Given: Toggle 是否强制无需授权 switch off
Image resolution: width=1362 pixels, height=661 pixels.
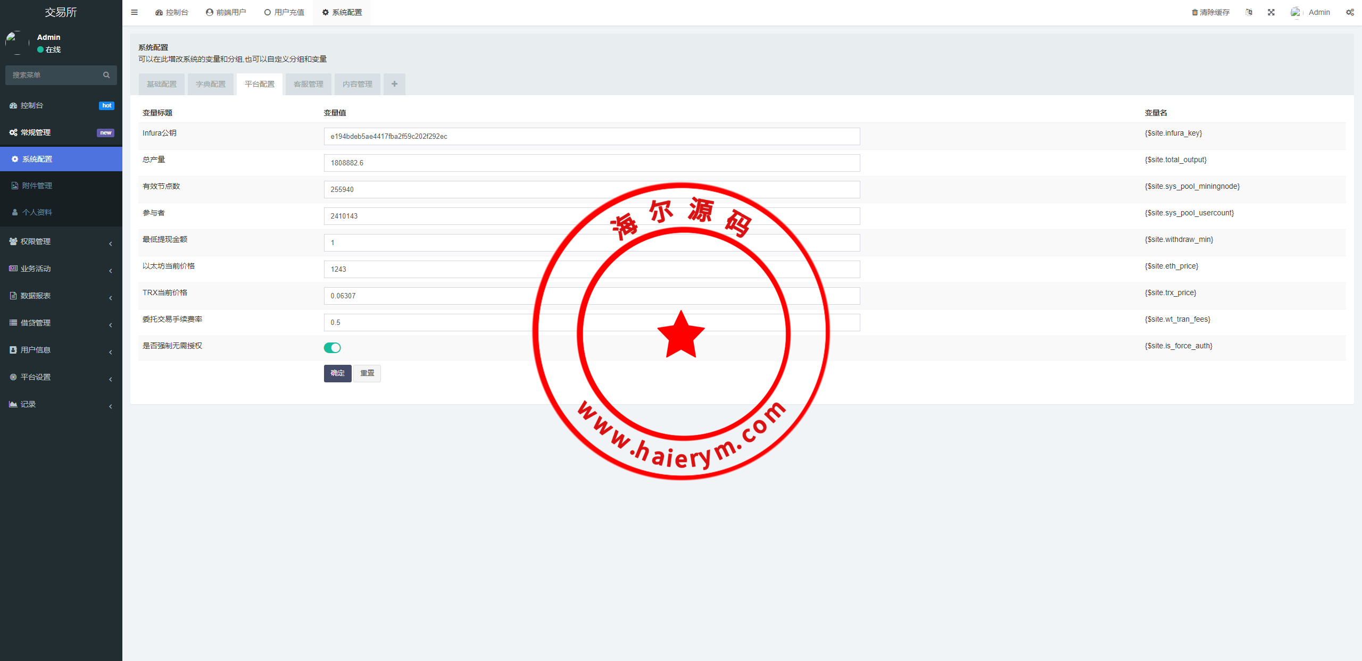Looking at the screenshot, I should click(332, 348).
